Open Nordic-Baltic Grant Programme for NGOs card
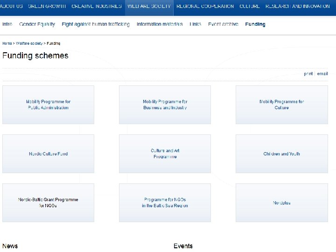The image size is (336, 252). 48,203
